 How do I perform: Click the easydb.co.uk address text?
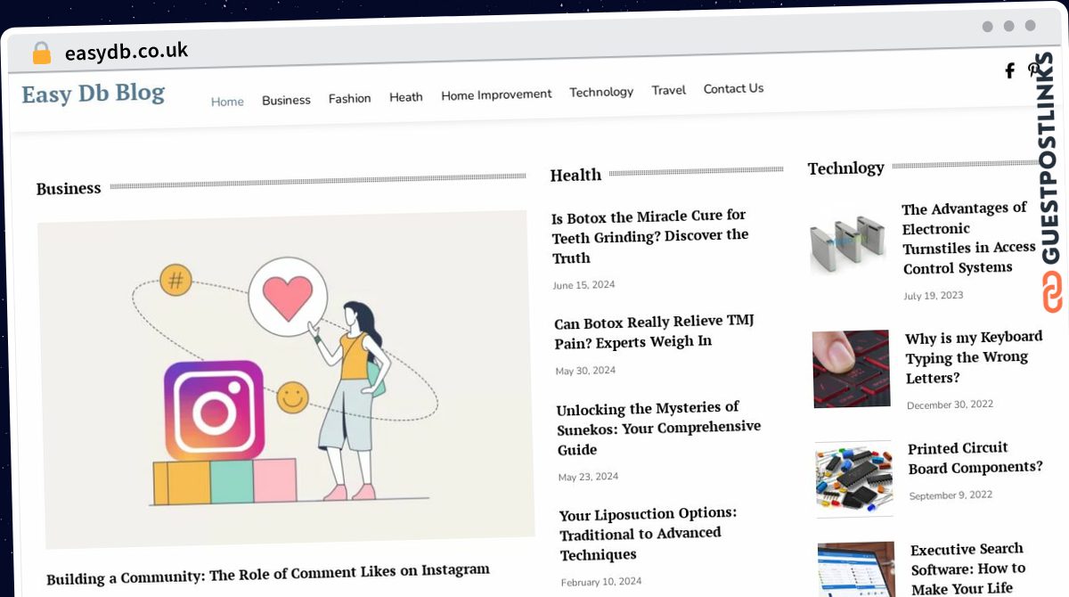click(126, 51)
